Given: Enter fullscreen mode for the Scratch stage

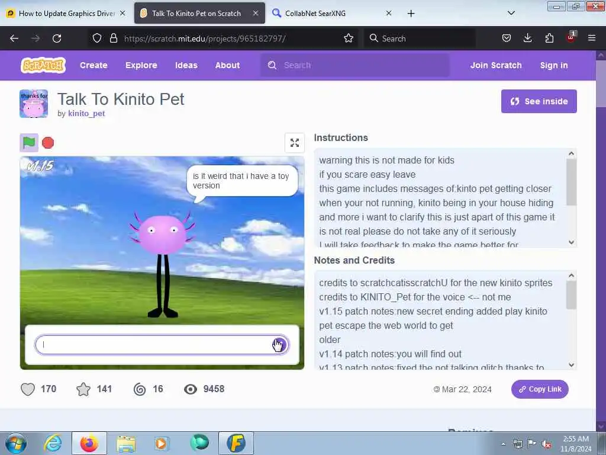Looking at the screenshot, I should pyautogui.click(x=295, y=143).
